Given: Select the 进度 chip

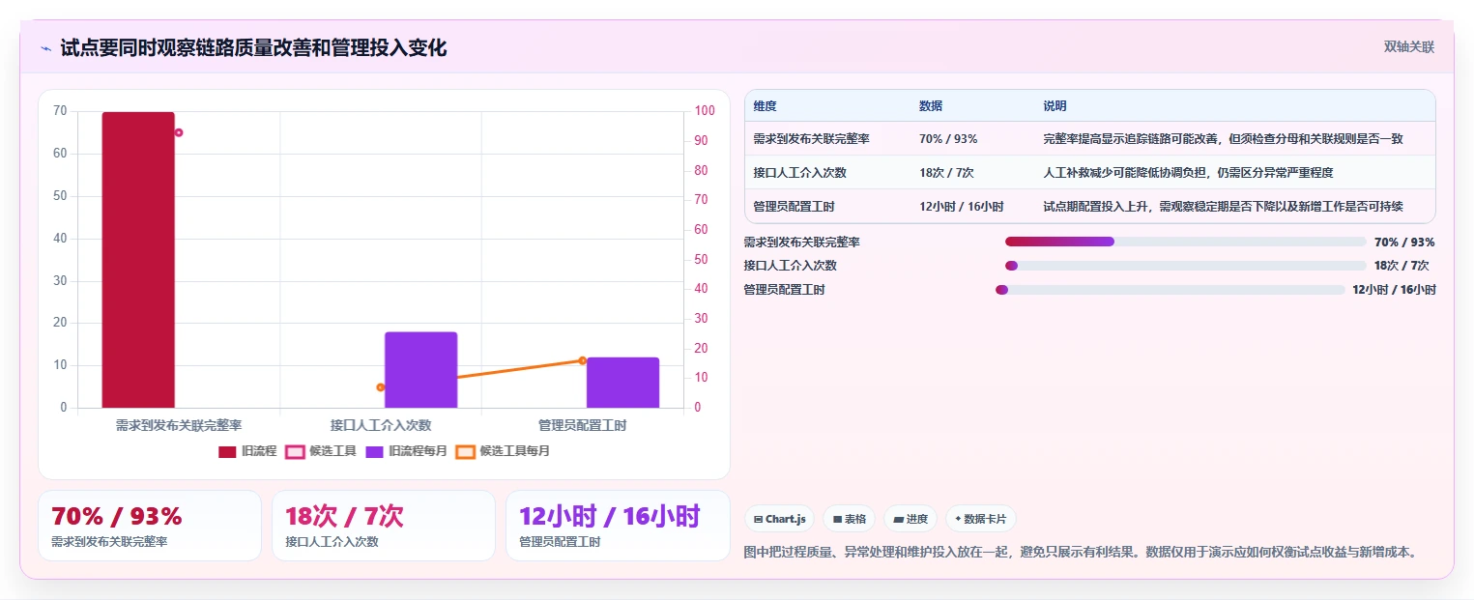Looking at the screenshot, I should pyautogui.click(x=910, y=519).
